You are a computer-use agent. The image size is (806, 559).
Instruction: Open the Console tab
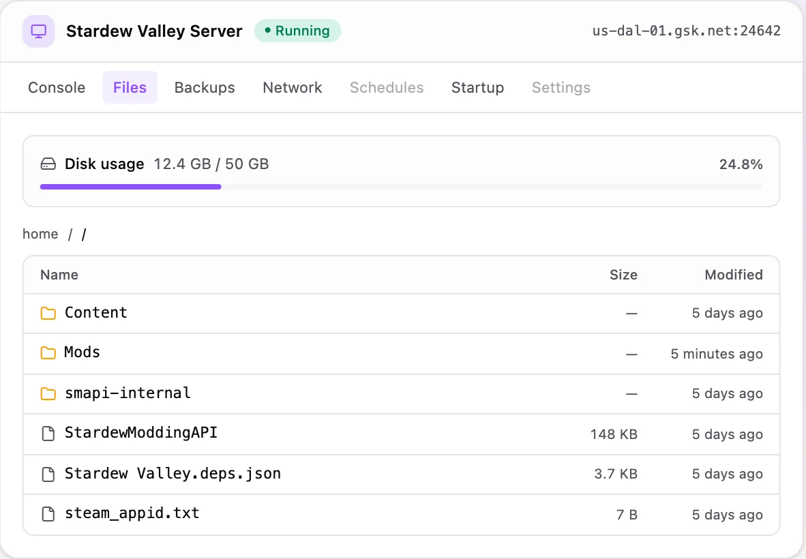coord(57,87)
